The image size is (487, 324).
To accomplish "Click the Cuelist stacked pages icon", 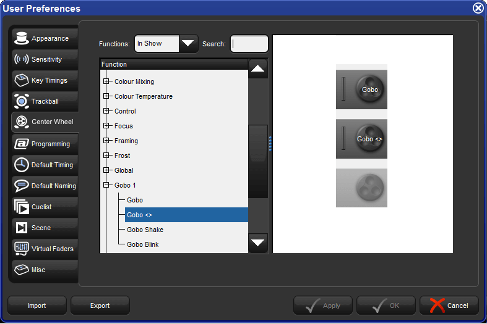I will pyautogui.click(x=21, y=207).
